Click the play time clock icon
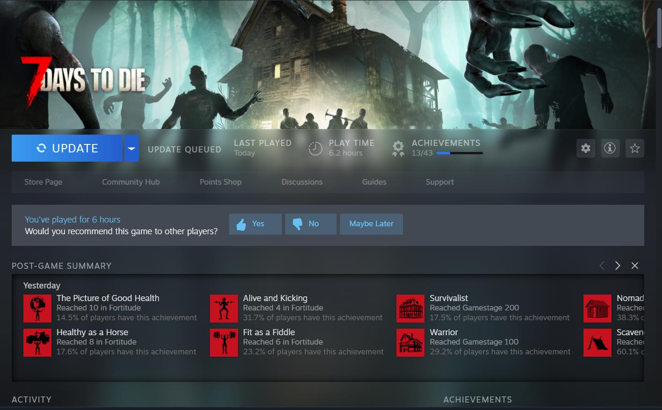Screen dimensions: 662x410 coord(315,148)
